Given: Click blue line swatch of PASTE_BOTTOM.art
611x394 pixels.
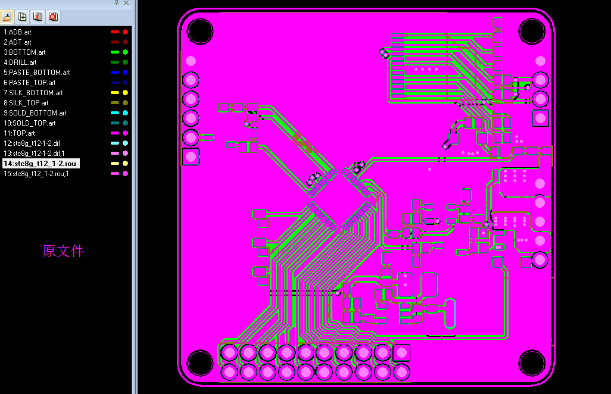Looking at the screenshot, I should pyautogui.click(x=115, y=73).
